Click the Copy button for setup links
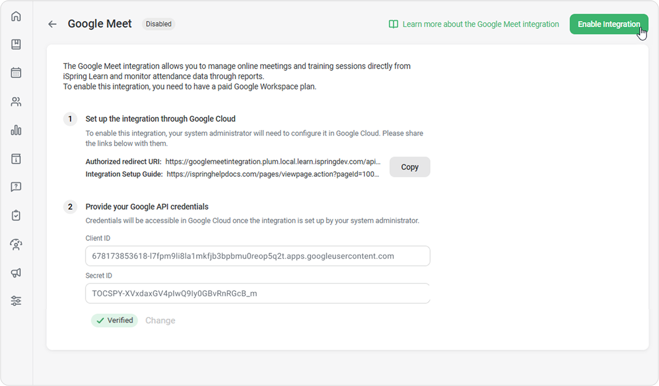659x386 pixels. (x=409, y=167)
